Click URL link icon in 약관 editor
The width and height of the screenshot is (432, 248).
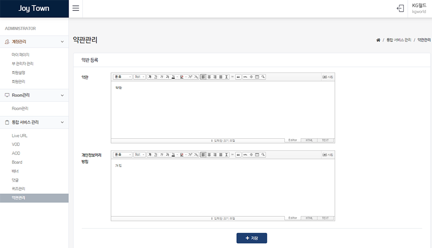tap(245, 77)
